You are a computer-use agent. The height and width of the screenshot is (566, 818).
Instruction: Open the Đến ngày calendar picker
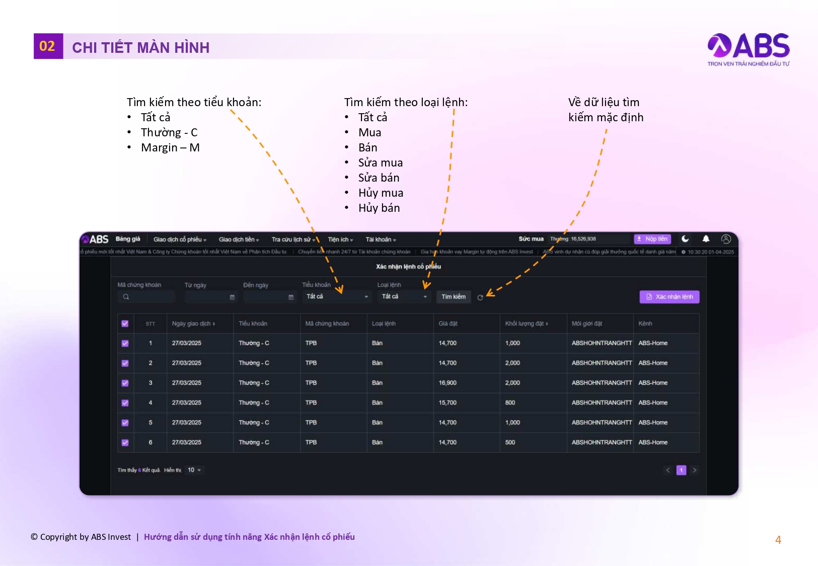pos(291,297)
